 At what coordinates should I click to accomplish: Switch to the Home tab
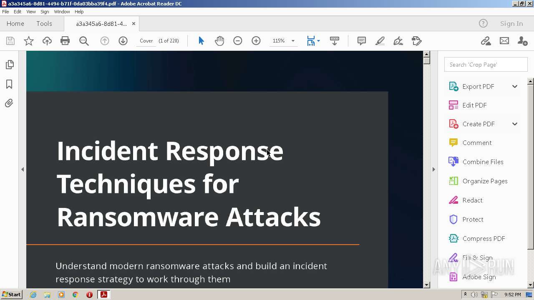[15, 24]
